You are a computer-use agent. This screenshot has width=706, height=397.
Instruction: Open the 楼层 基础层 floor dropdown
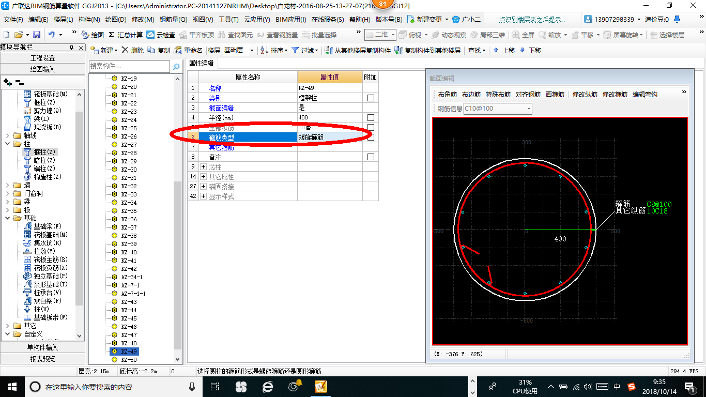pos(252,50)
